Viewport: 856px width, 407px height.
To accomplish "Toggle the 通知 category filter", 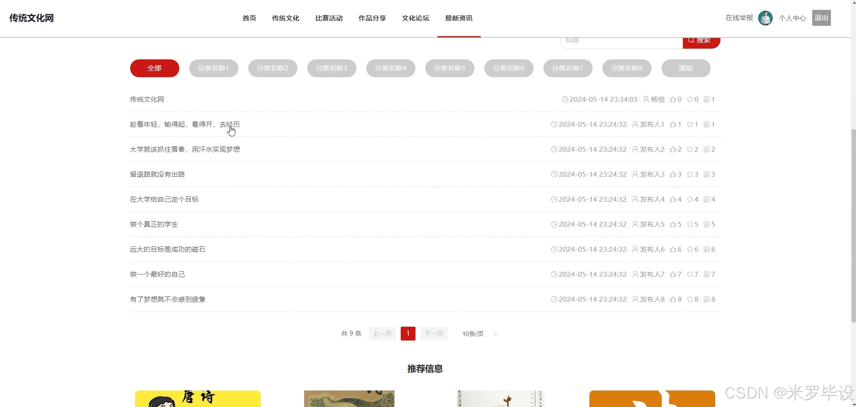I will click(x=686, y=68).
